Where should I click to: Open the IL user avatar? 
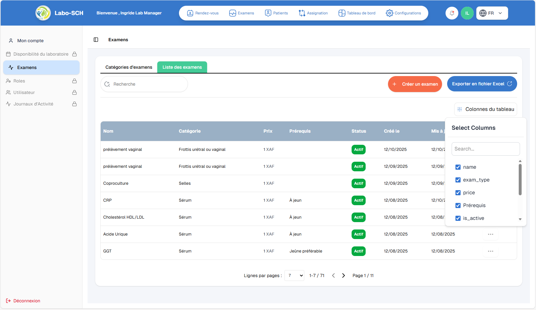pos(467,13)
